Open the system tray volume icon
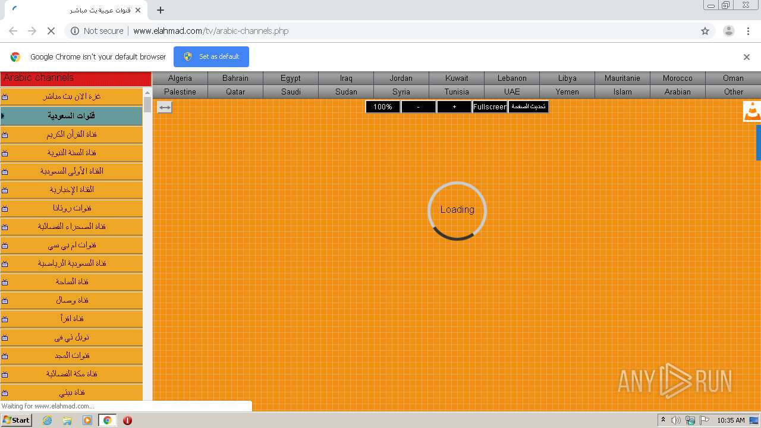 [676, 420]
